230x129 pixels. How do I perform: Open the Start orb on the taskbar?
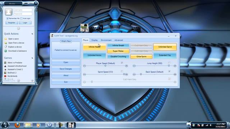point(5,125)
